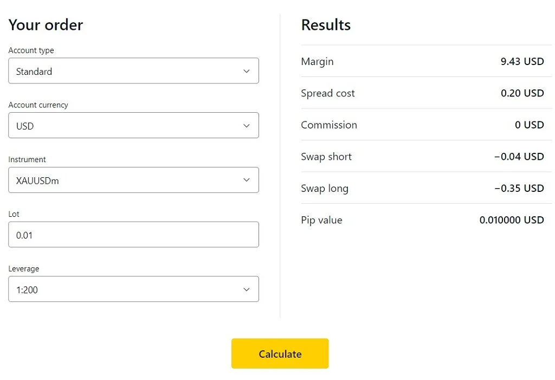Open the Instrument selector showing XAUUSDm
555x380 pixels.
133,180
